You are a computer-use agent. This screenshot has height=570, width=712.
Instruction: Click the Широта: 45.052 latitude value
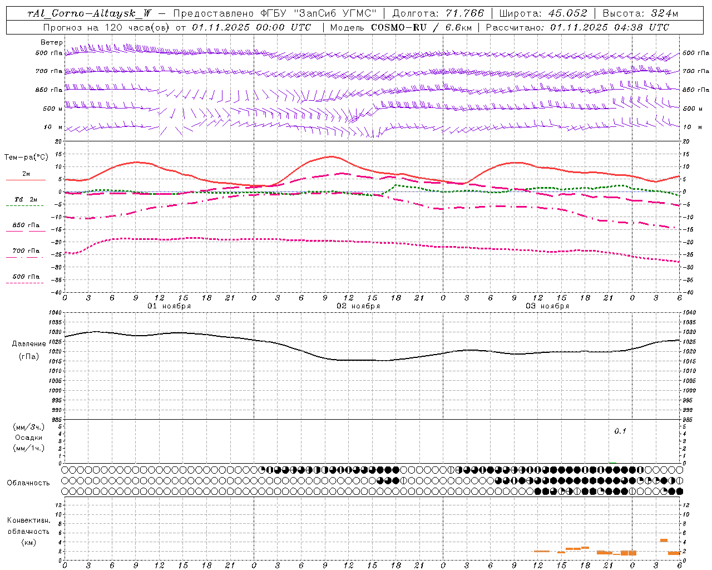[543, 13]
